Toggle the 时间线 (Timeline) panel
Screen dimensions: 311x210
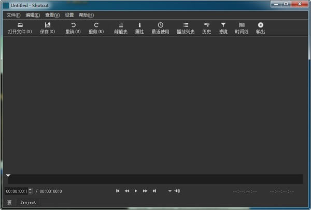point(242,28)
